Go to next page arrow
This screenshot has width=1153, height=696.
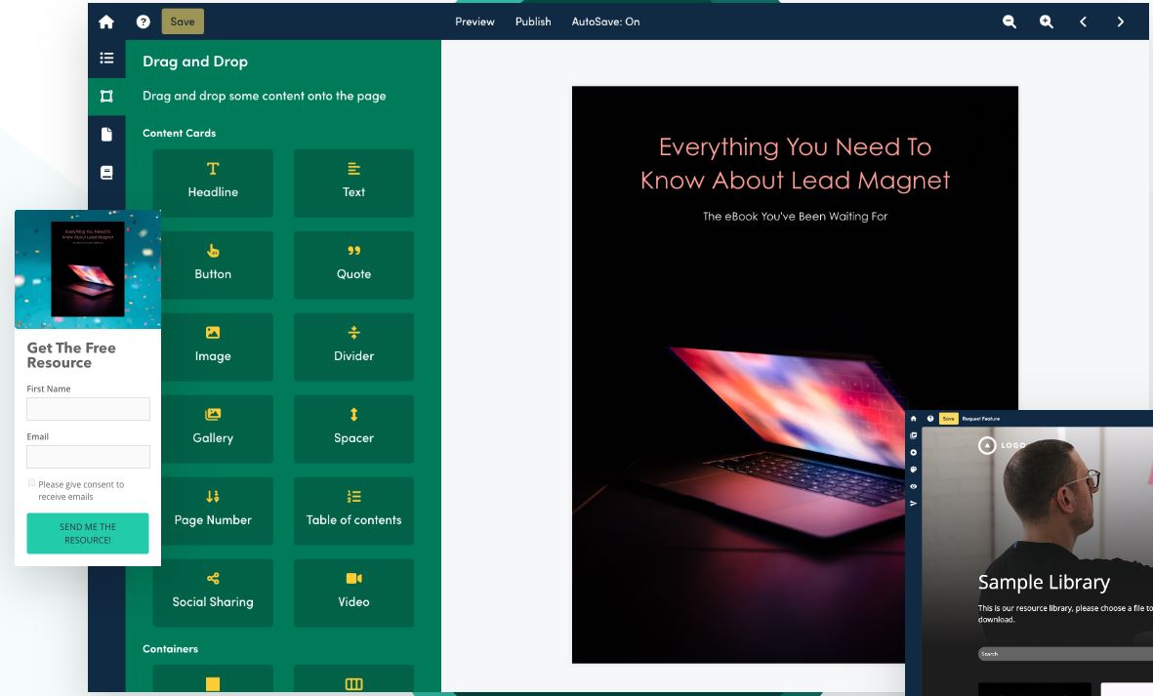coord(1120,21)
